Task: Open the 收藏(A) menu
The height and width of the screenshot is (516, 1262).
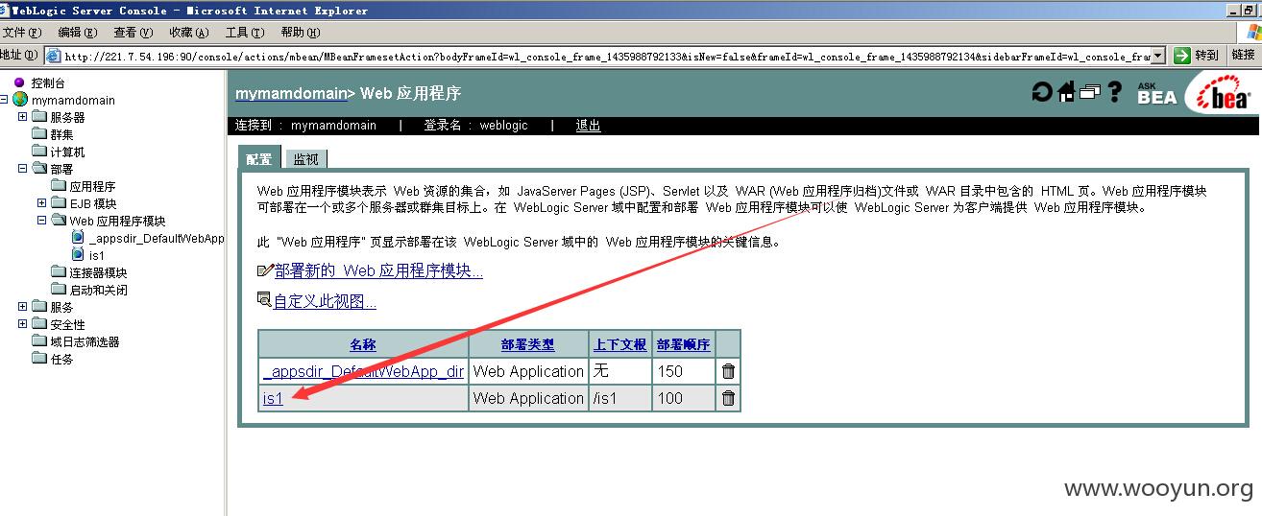Action: (188, 33)
